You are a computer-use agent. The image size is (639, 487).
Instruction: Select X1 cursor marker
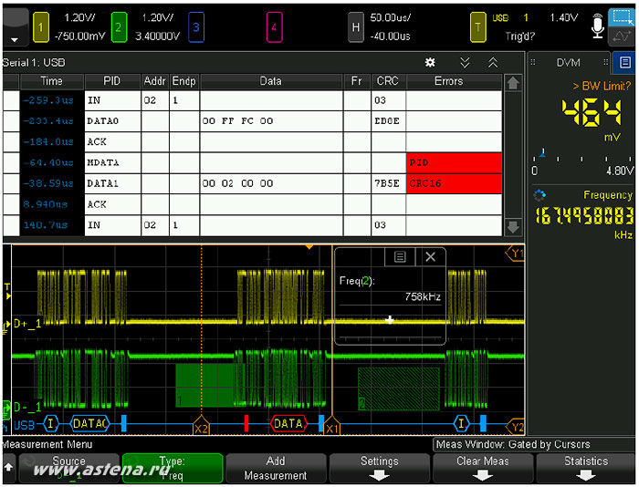pyautogui.click(x=331, y=426)
